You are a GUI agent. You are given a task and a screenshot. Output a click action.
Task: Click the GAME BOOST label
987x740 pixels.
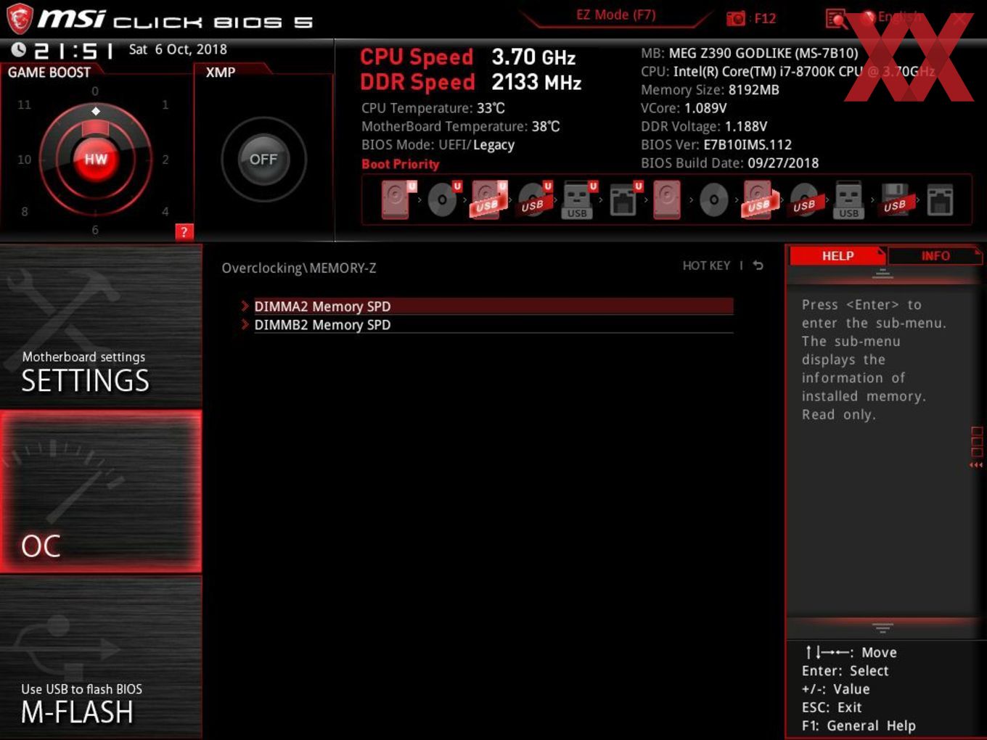point(49,73)
